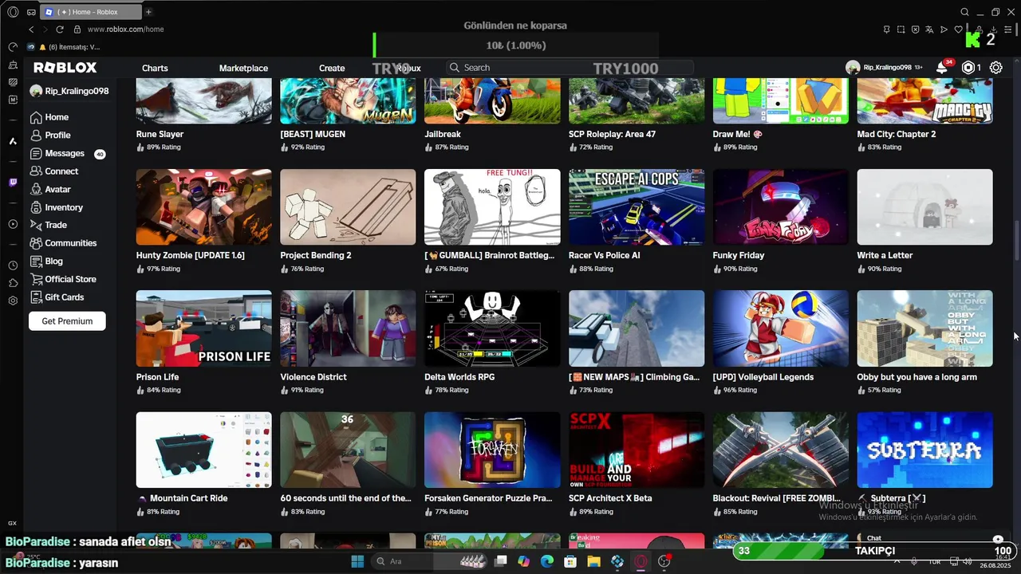Open the Connect sidebar item
1021x574 pixels.
pos(54,171)
